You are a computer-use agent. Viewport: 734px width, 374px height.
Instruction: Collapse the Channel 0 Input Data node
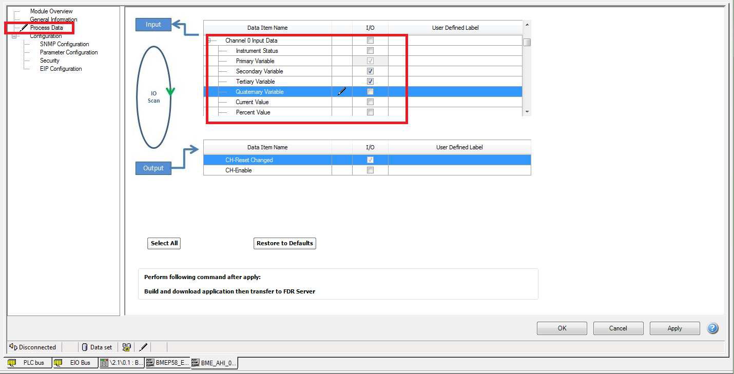(209, 41)
